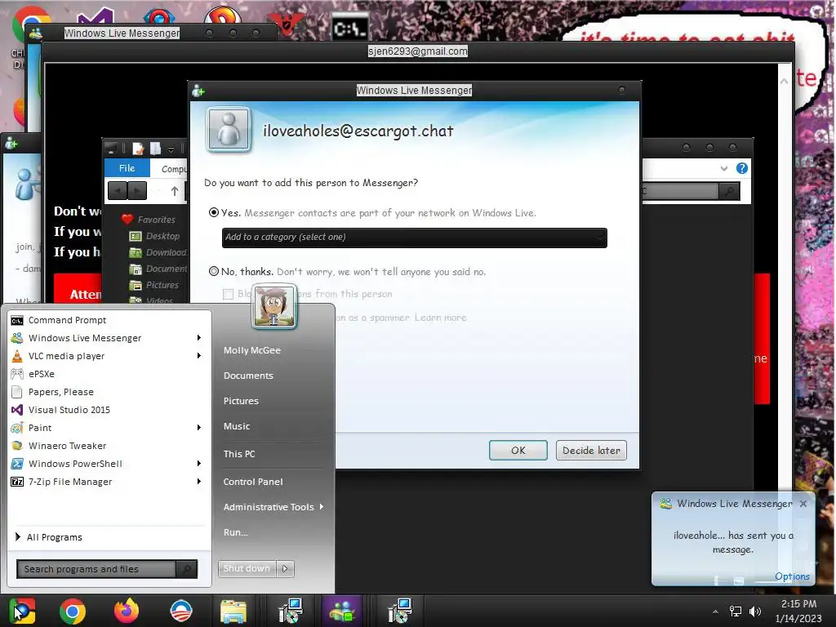Expand VLC media player submenu arrow
The image size is (836, 627).
[x=199, y=356]
